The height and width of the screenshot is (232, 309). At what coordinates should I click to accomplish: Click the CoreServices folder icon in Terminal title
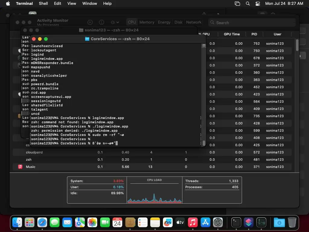click(87, 39)
